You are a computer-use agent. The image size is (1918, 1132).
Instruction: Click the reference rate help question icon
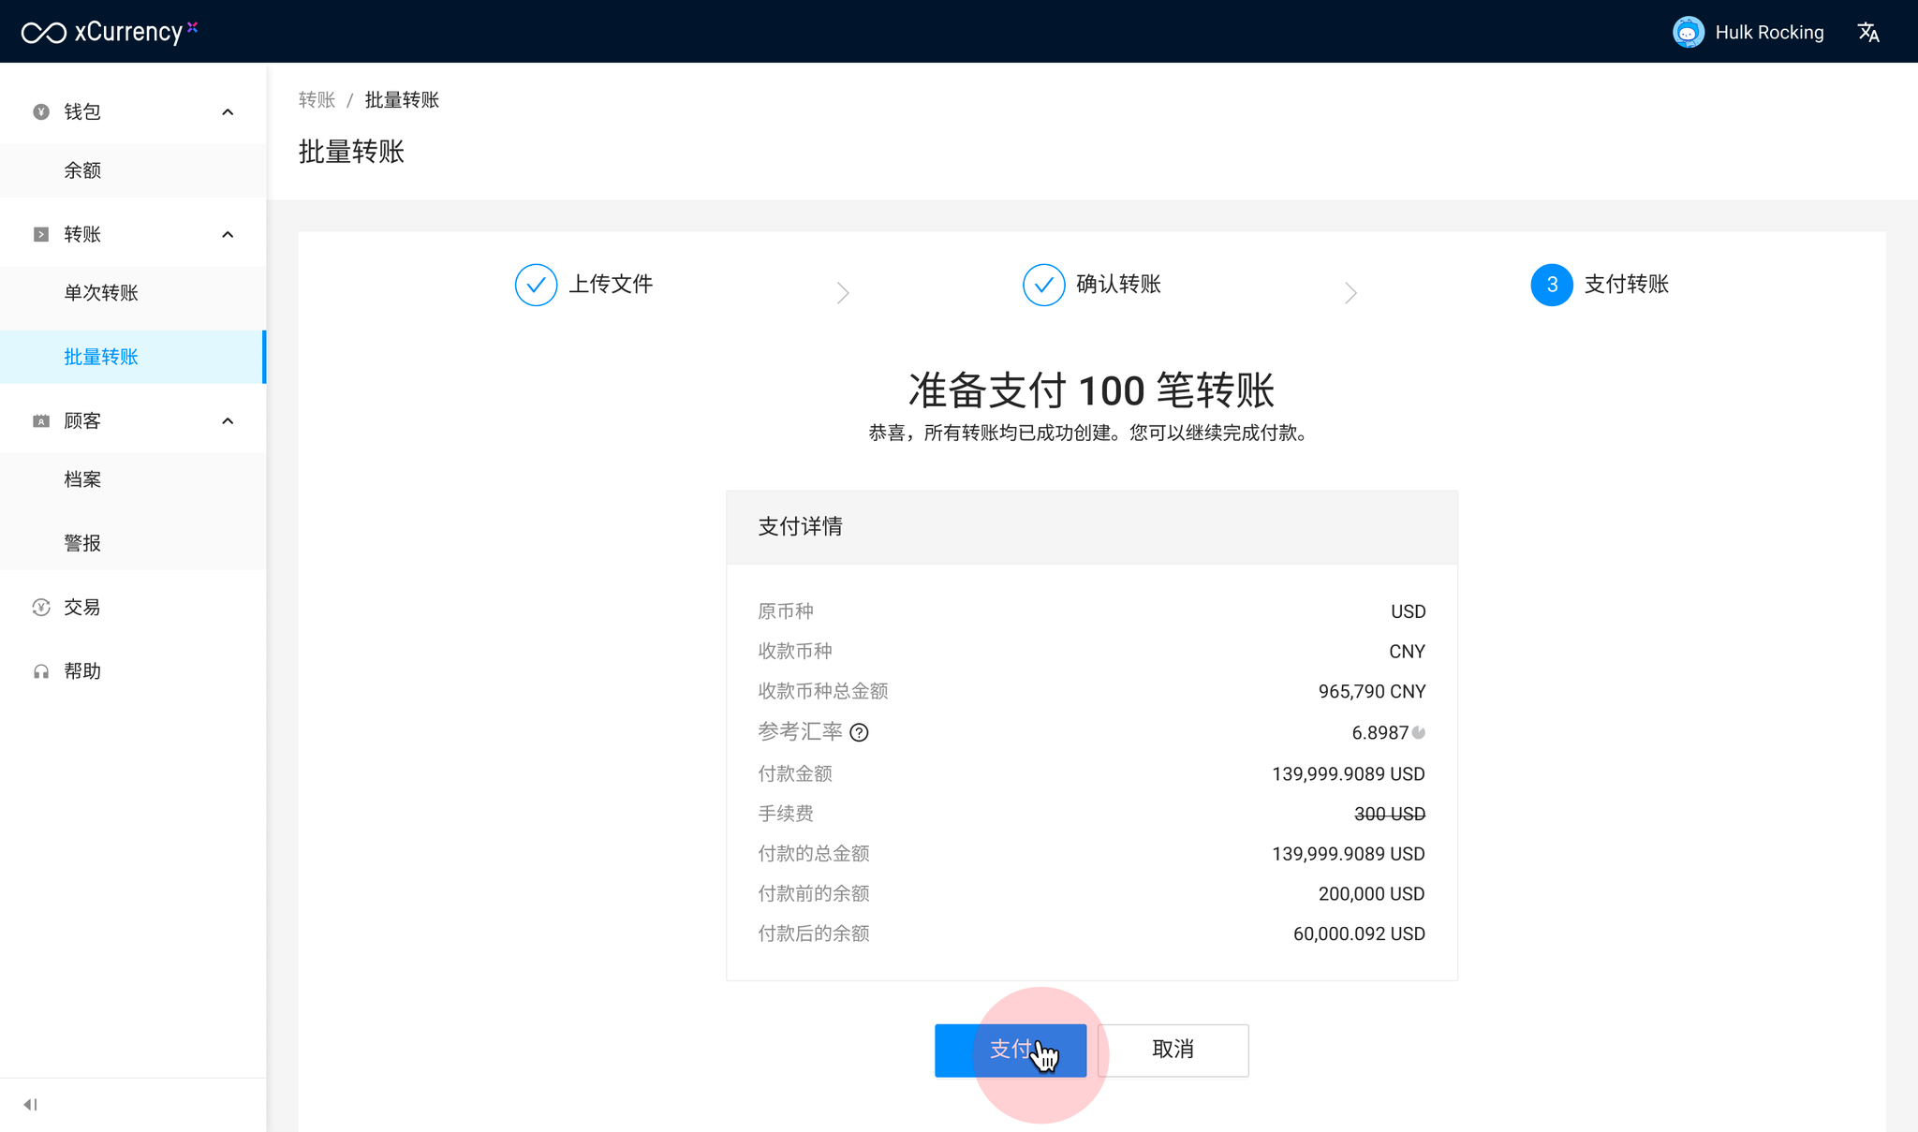pyautogui.click(x=859, y=733)
